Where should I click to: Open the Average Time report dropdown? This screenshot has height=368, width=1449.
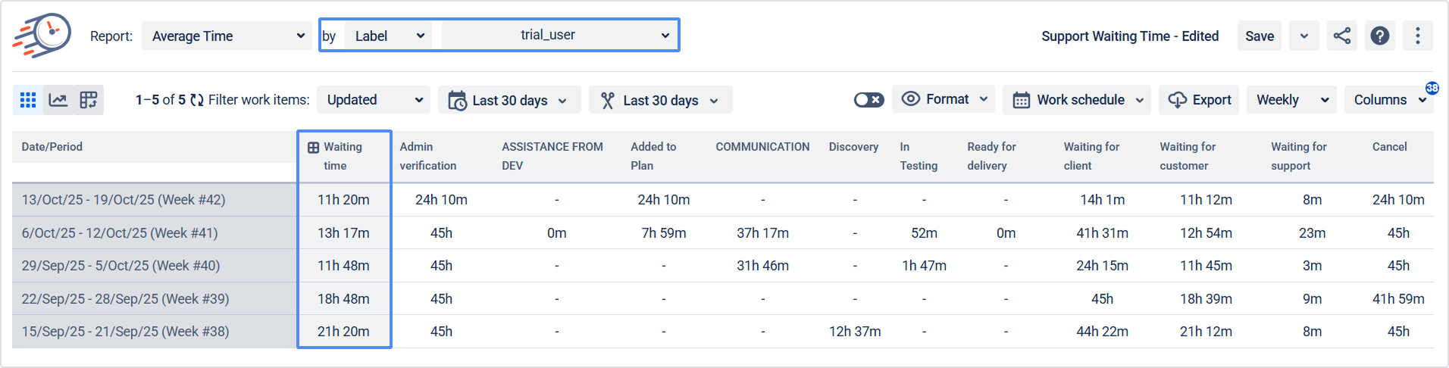(227, 36)
